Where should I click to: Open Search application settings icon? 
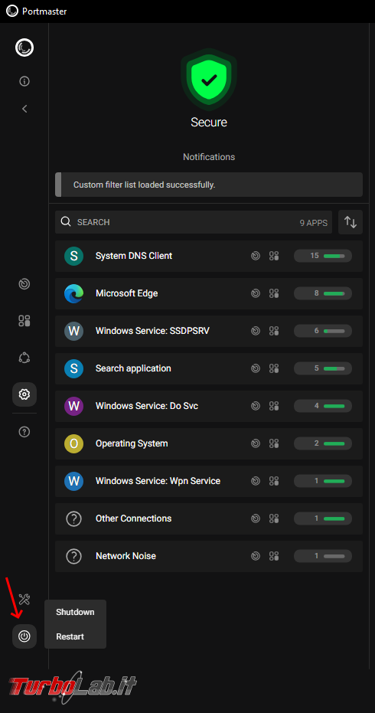pos(274,368)
